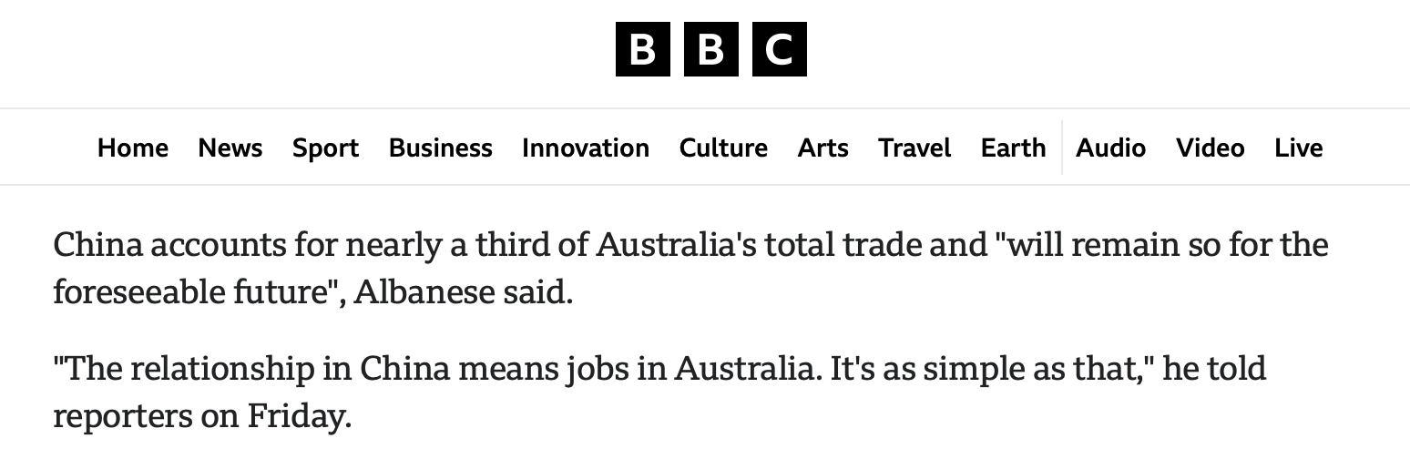Click the word 'Friday' in the article
Viewport: 1410px width, 459px height.
pos(300,417)
